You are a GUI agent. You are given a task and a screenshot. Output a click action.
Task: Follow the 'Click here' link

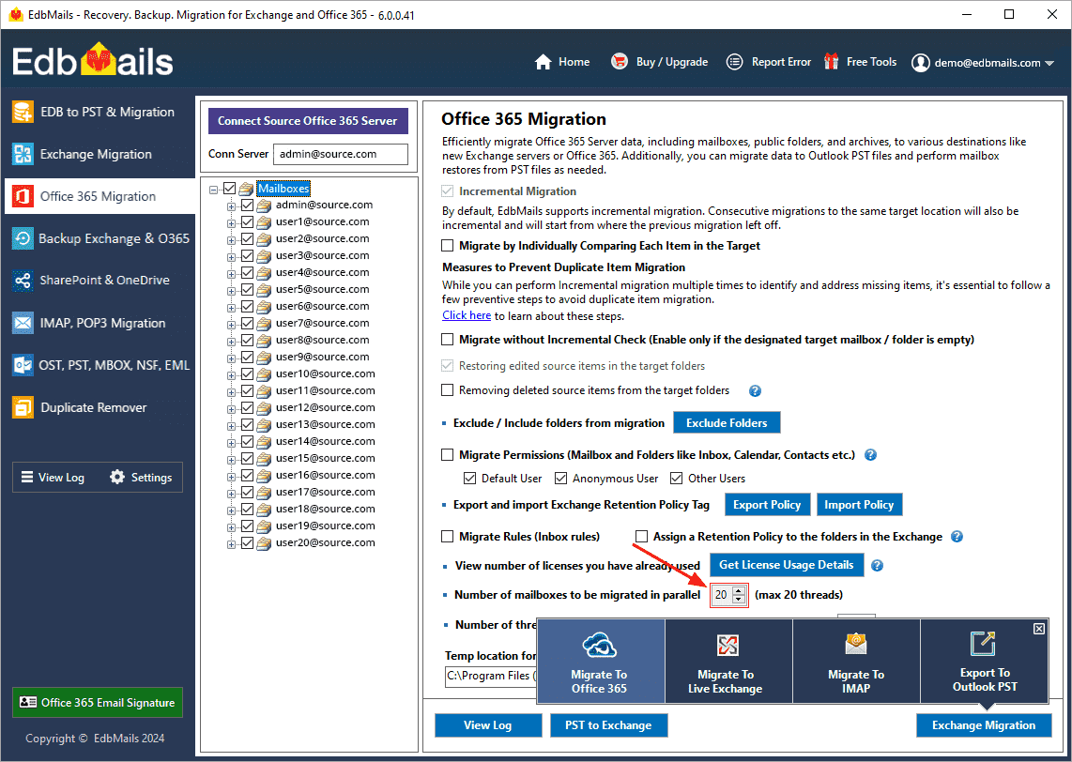point(467,315)
